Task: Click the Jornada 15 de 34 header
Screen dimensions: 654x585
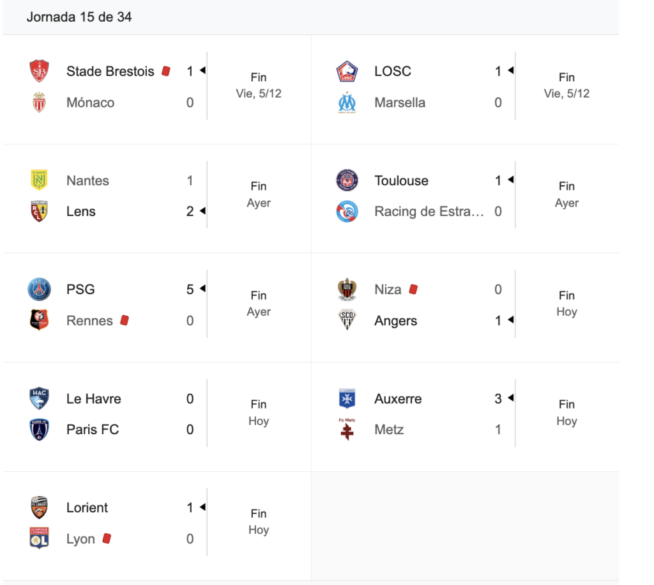Action: [79, 17]
